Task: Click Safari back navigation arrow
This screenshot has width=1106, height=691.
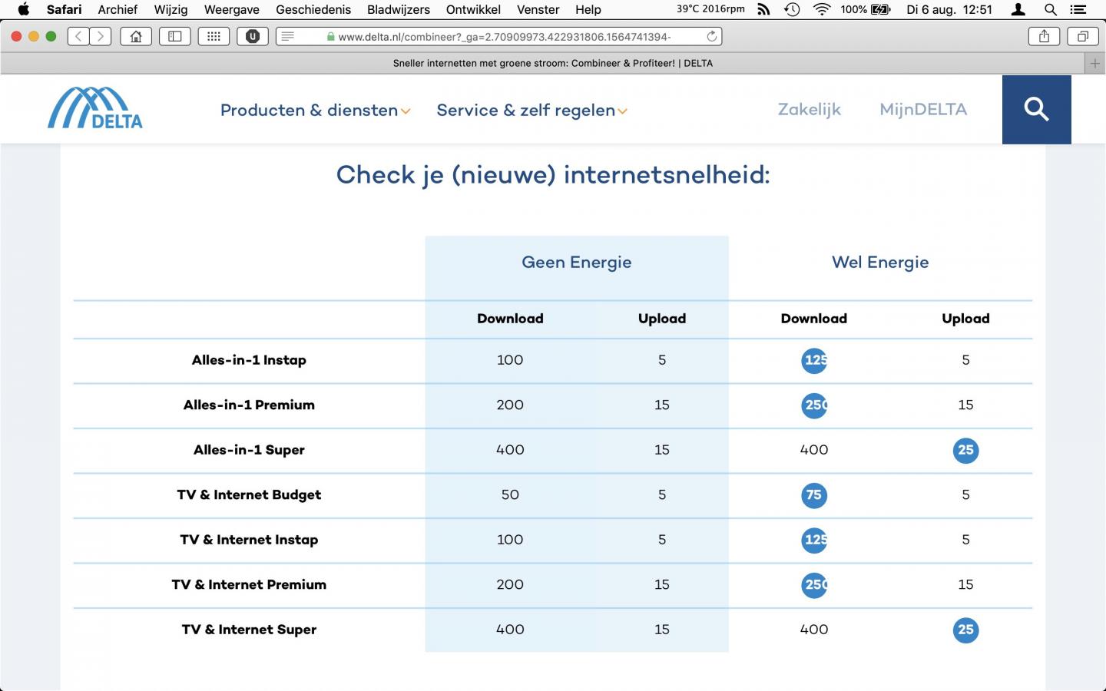Action: (x=78, y=36)
